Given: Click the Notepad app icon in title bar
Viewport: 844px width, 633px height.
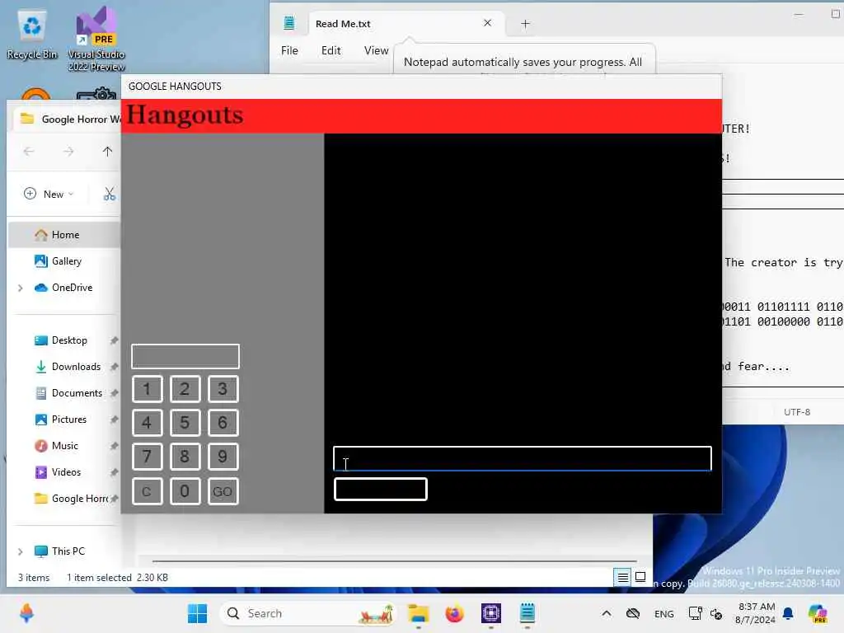Looking at the screenshot, I should pos(289,22).
